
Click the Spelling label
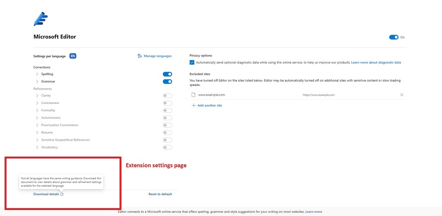coord(47,74)
